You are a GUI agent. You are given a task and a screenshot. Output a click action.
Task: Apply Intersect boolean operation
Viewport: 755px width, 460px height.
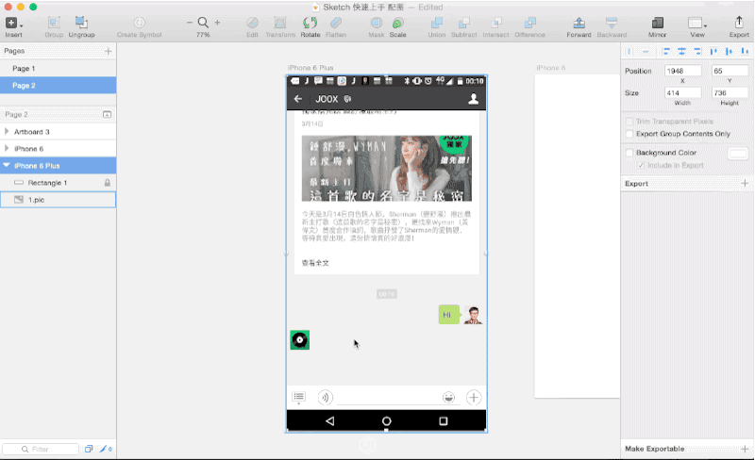click(496, 23)
